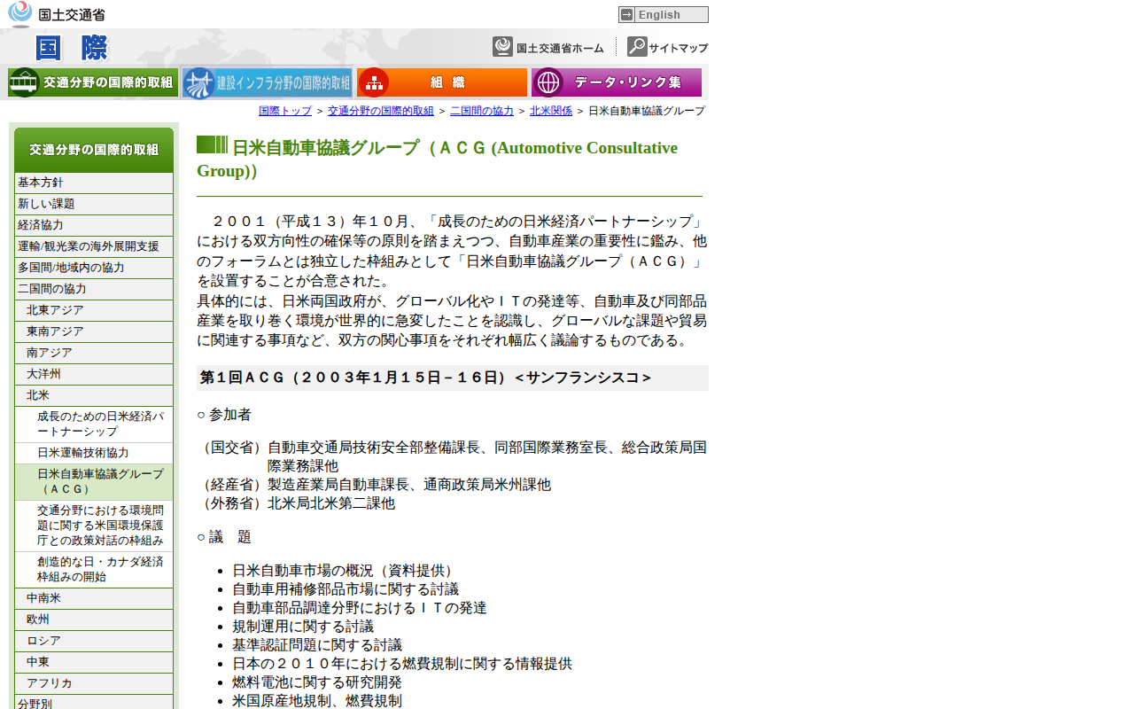Select 二国間の協力 in the sidebar
1134x709 pixels.
pyautogui.click(x=94, y=289)
